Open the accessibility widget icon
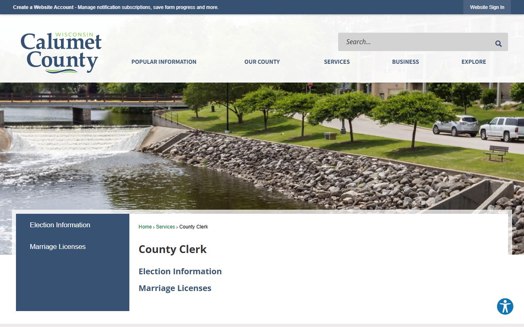 [505, 307]
